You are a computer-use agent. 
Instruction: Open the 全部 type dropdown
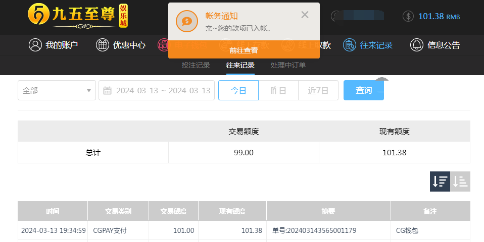[x=57, y=90]
